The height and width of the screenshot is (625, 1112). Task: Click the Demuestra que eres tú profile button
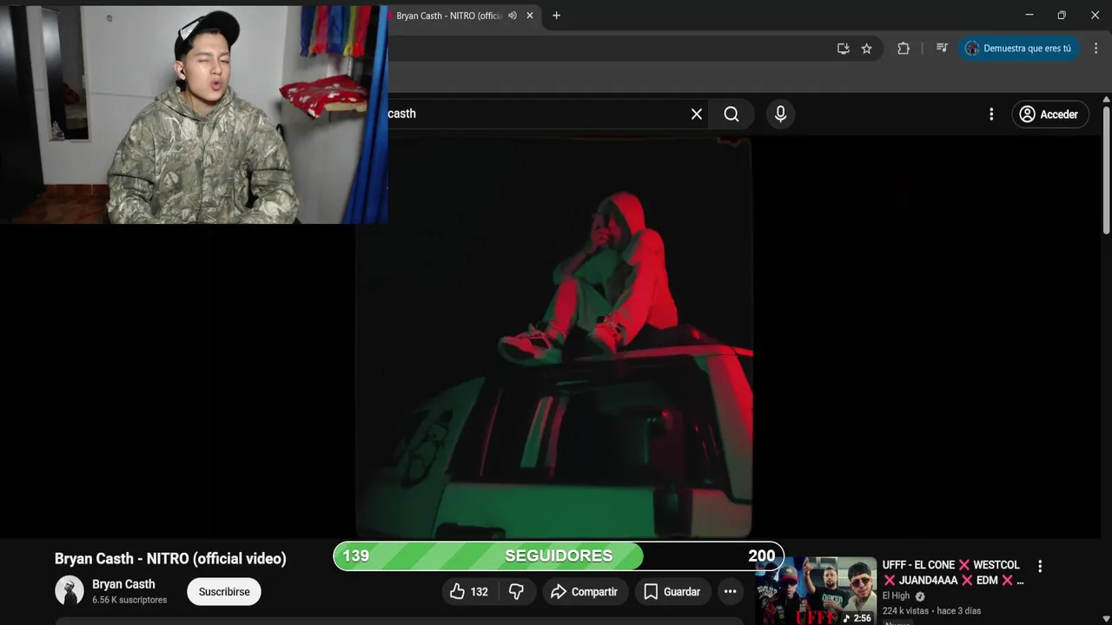(x=1019, y=49)
